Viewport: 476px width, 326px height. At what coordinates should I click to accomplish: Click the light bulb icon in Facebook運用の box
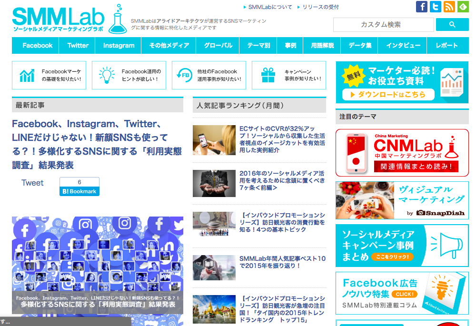point(107,75)
